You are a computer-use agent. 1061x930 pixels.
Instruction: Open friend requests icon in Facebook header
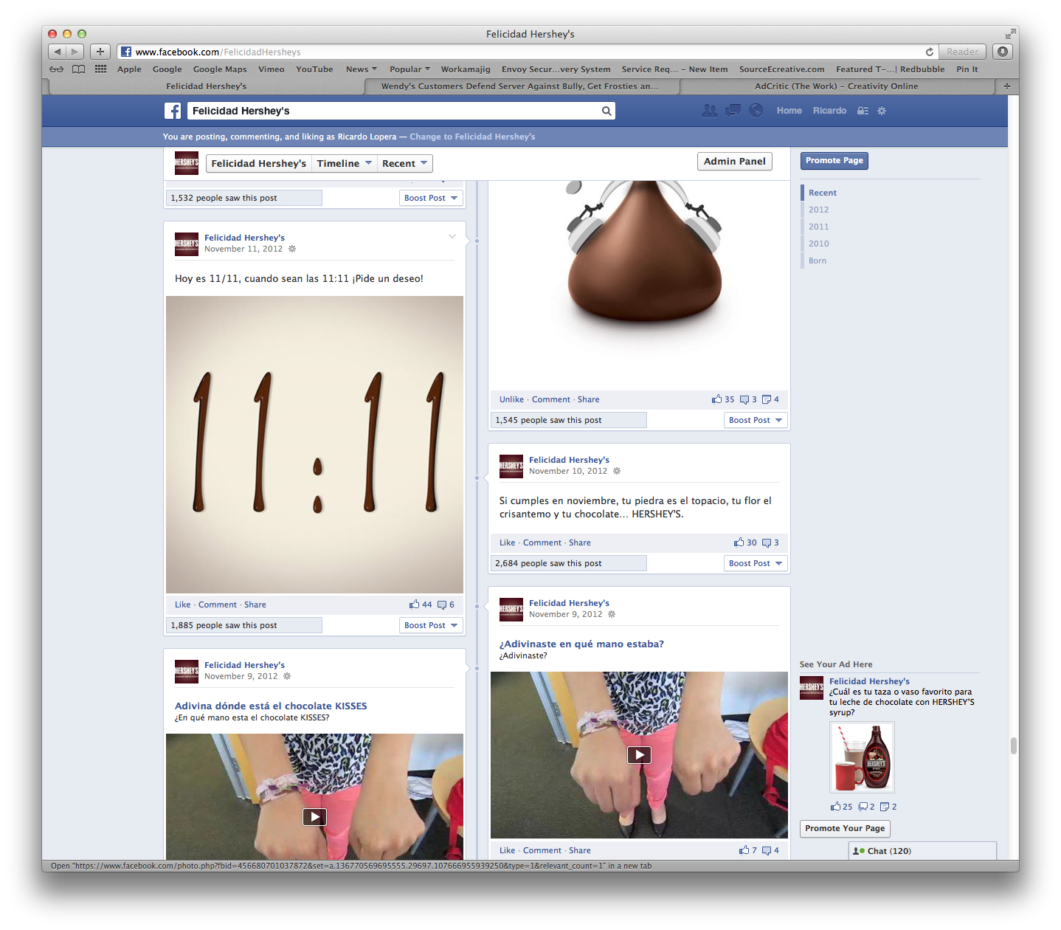pyautogui.click(x=709, y=111)
